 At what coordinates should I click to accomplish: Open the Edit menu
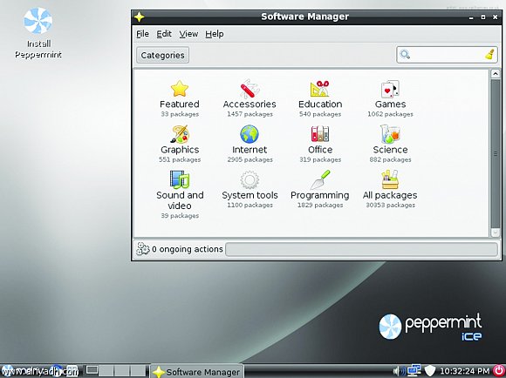click(x=164, y=34)
